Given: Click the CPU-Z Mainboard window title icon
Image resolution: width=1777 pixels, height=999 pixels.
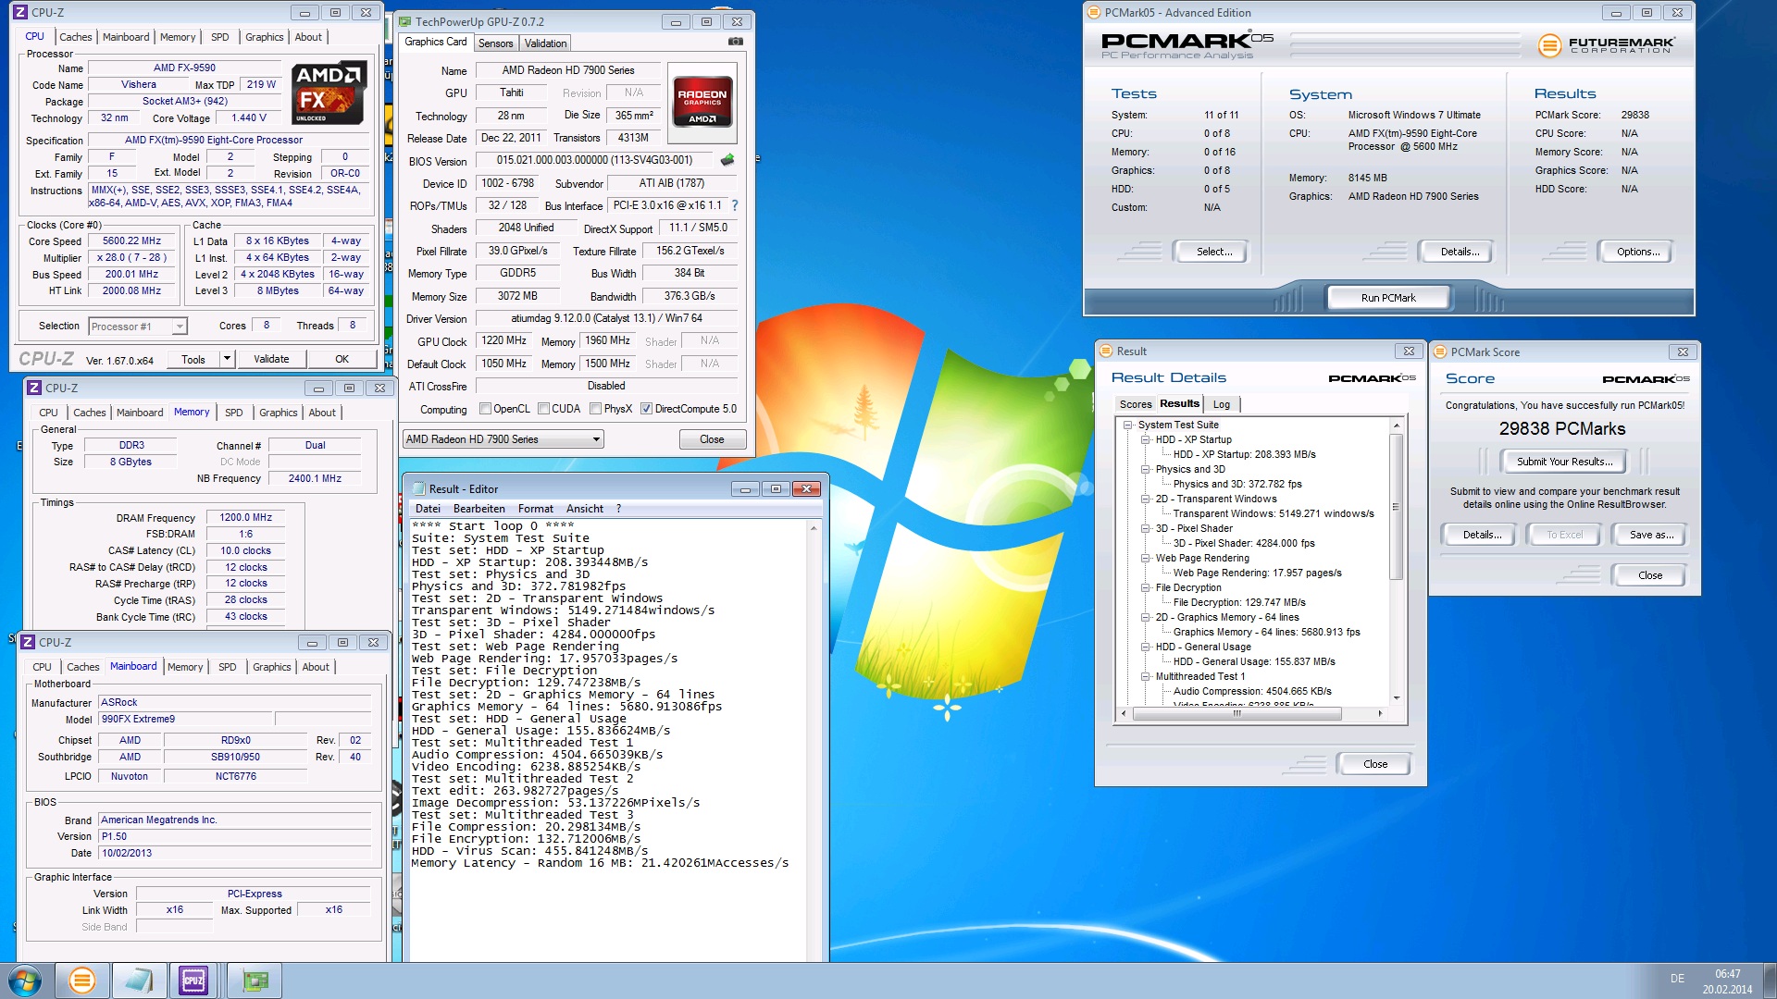Looking at the screenshot, I should click(x=28, y=642).
